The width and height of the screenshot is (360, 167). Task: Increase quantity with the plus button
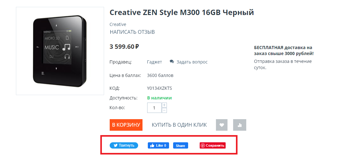point(164,105)
